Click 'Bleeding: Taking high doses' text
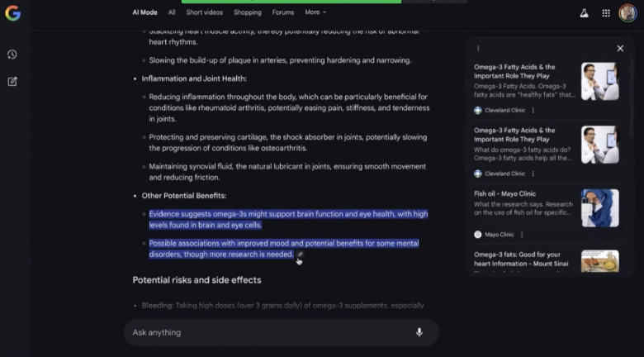The image size is (644, 357). coord(206,306)
